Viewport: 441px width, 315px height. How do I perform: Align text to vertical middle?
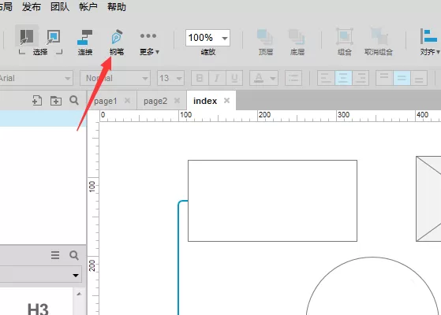click(402, 78)
